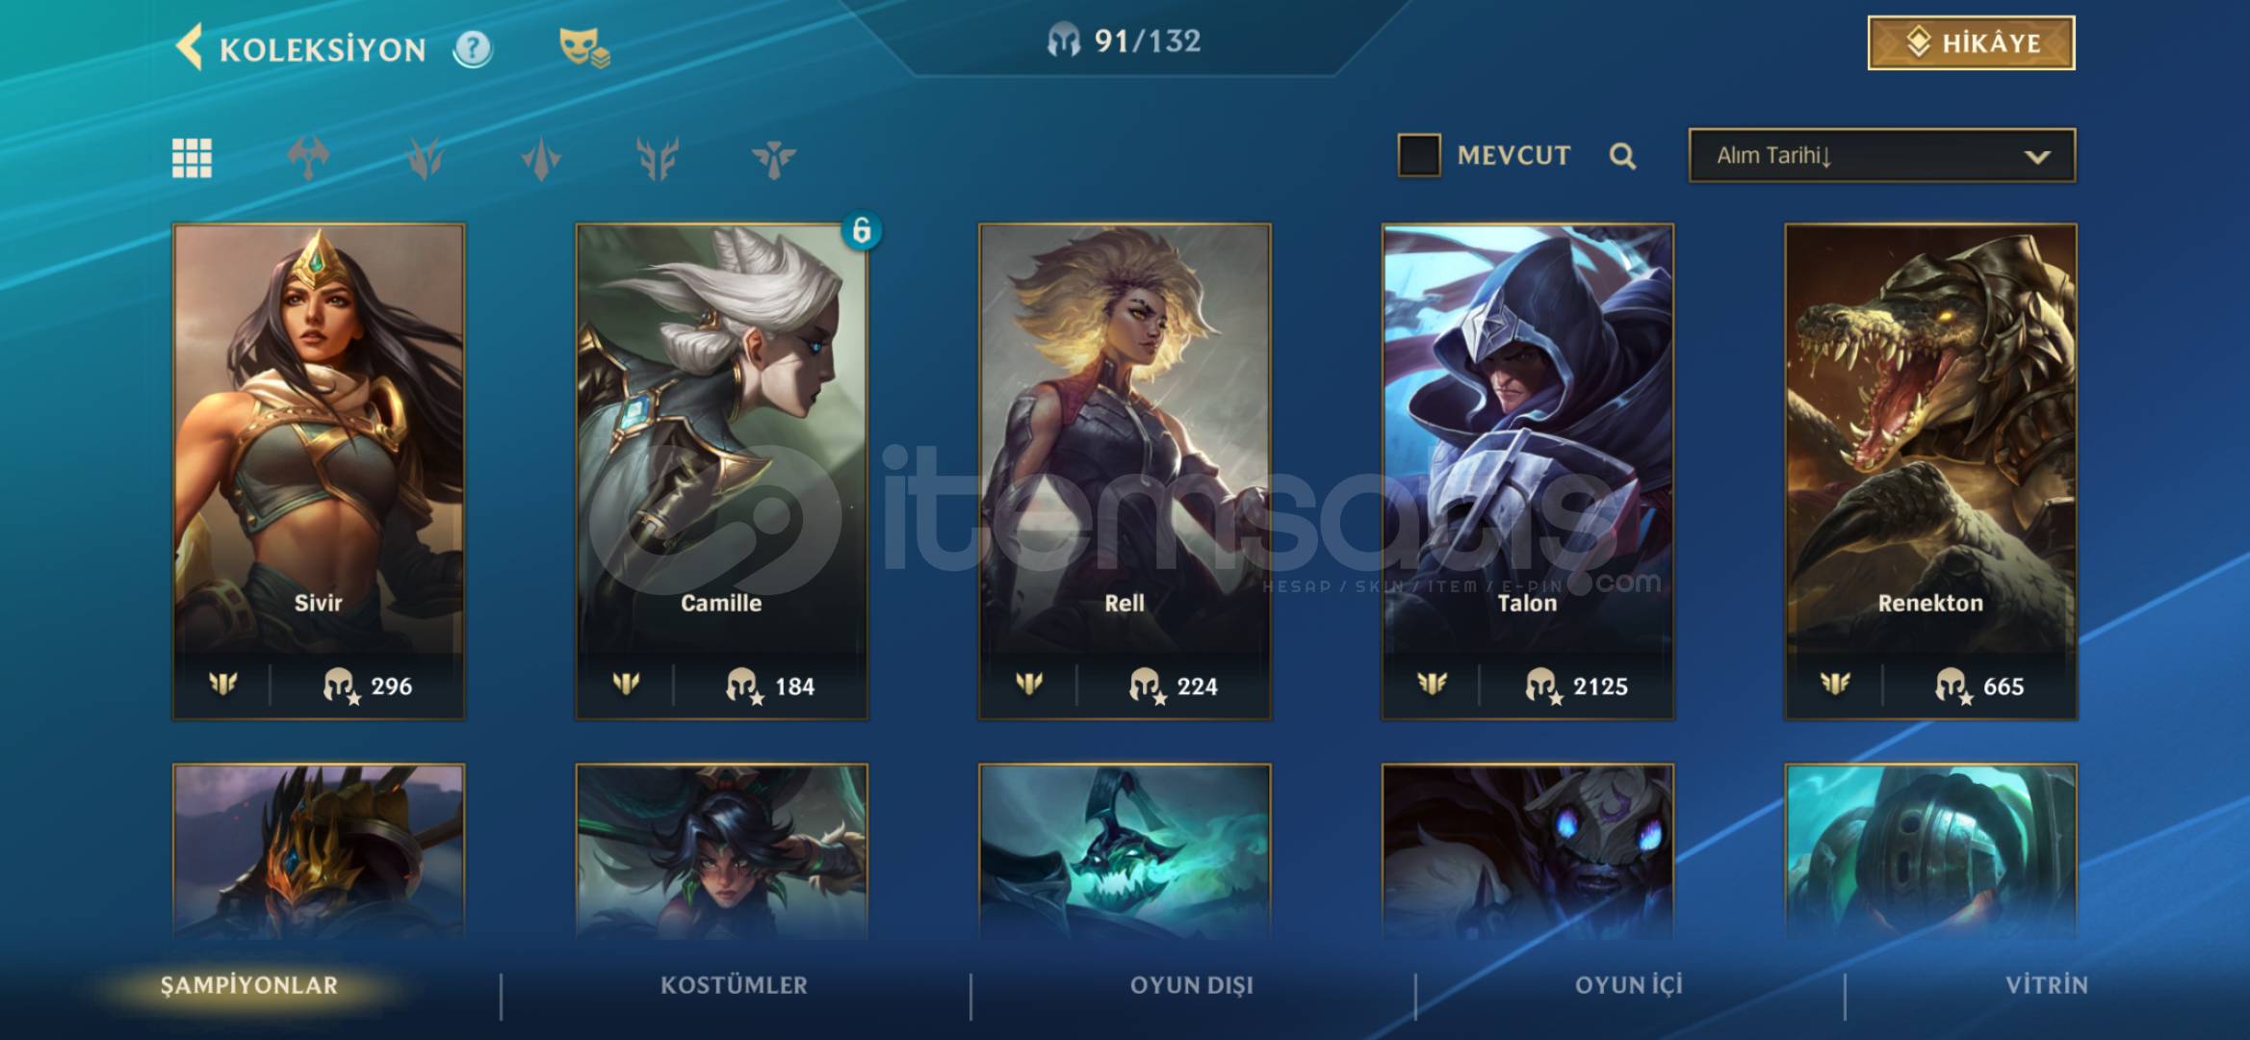Open the help question mark icon
Screen dimensions: 2250x1040
pyautogui.click(x=473, y=48)
